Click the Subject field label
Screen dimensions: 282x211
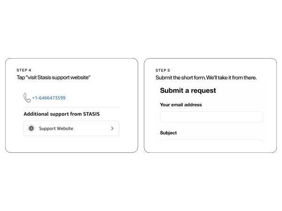click(x=168, y=133)
